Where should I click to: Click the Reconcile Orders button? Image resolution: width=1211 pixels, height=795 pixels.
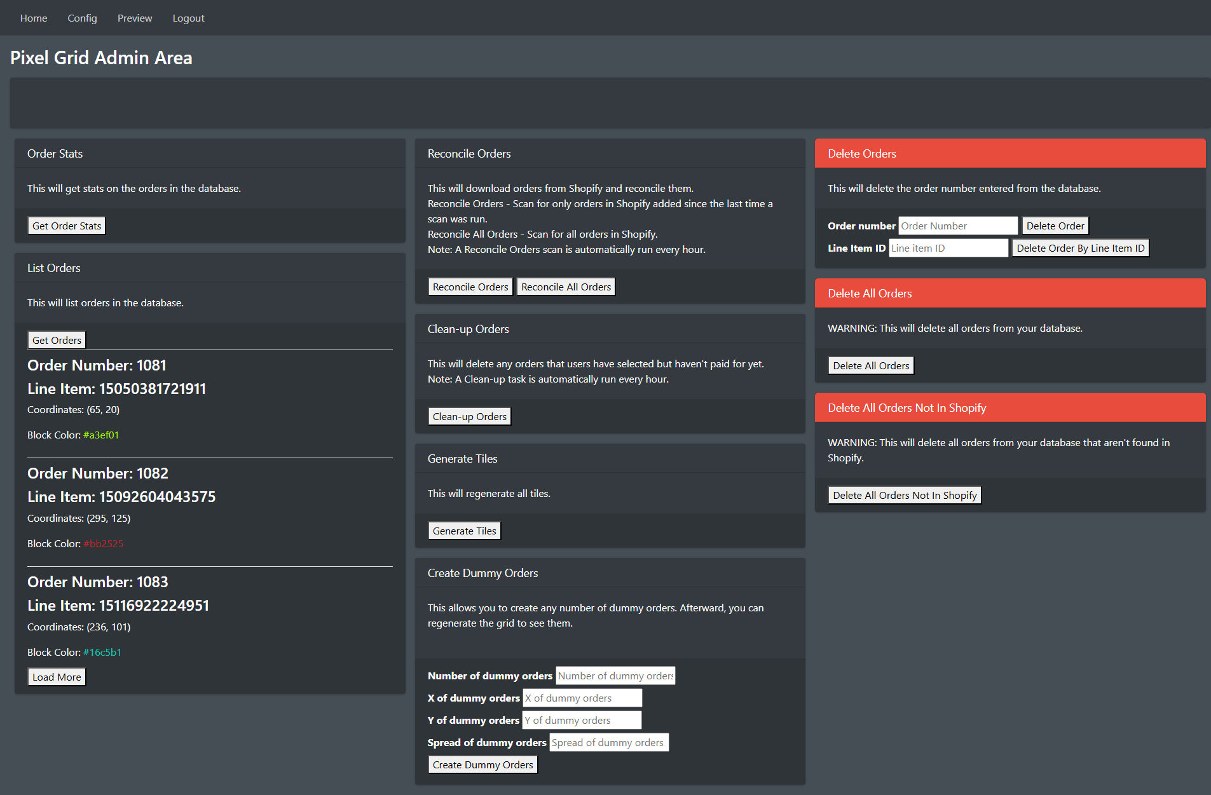pyautogui.click(x=470, y=287)
